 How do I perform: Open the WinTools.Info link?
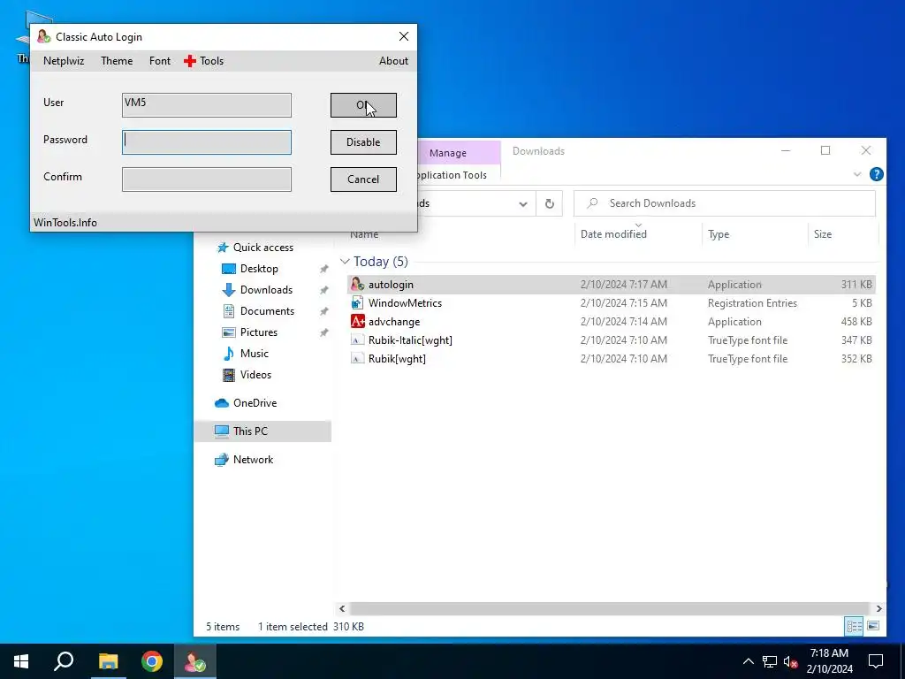click(65, 223)
